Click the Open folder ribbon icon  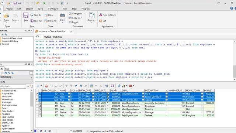pos(6,16)
